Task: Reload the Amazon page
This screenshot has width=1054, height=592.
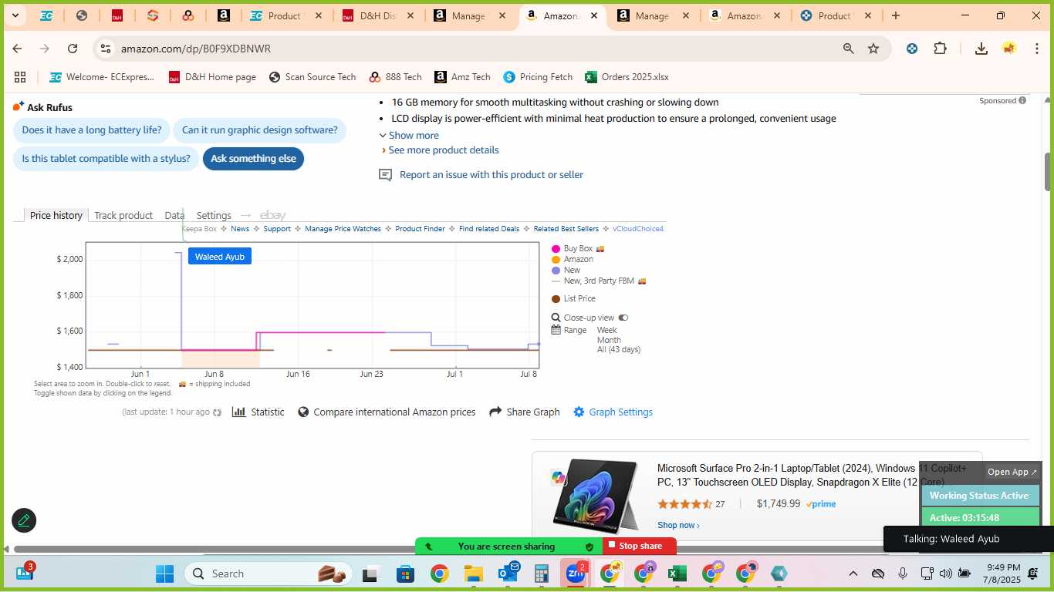Action: [73, 49]
